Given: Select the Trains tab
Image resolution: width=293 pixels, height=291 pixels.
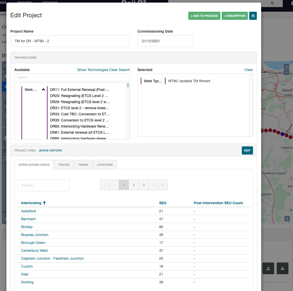Looking at the screenshot, I should (83, 165).
